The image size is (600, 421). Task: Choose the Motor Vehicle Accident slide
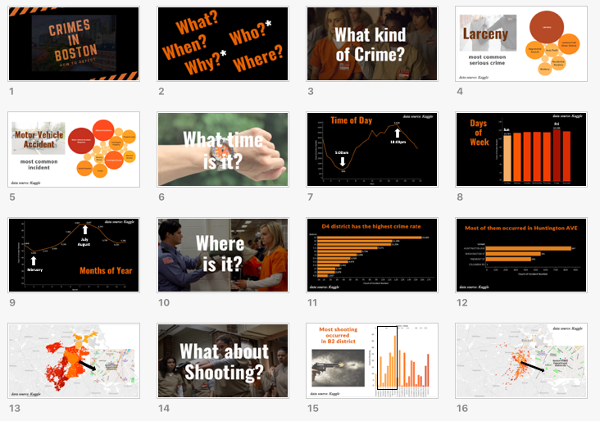tap(74, 150)
